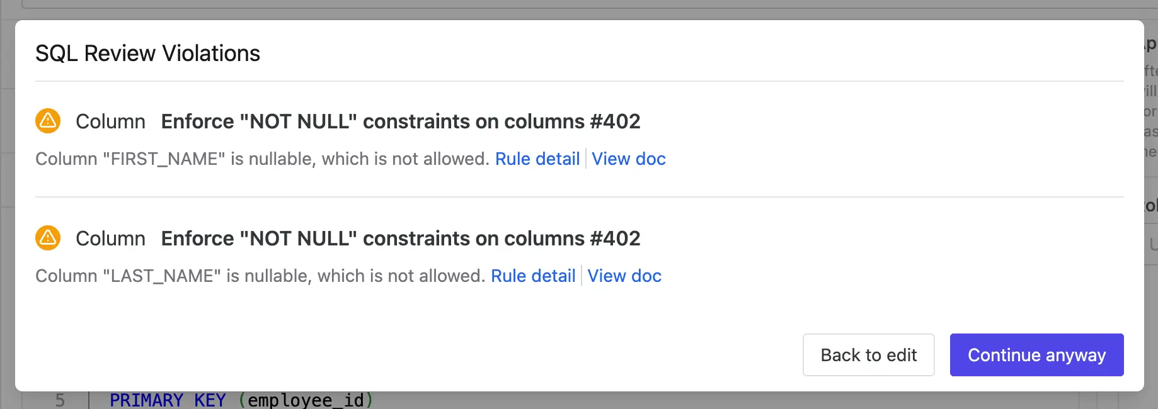1158x409 pixels.
Task: Open View doc for FIRST_NAME violation
Action: [x=629, y=159]
